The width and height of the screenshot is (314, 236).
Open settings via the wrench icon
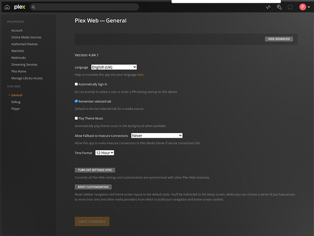279,7
